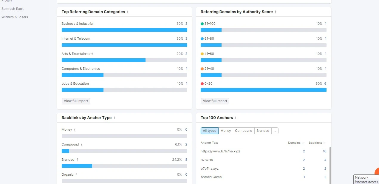Switch to the Compound anchors tab
379x184 pixels.
click(244, 131)
